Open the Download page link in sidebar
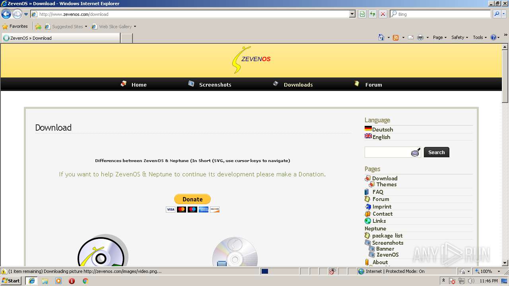The width and height of the screenshot is (509, 286). [385, 178]
